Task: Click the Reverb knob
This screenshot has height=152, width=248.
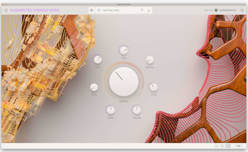Action: pos(137,110)
